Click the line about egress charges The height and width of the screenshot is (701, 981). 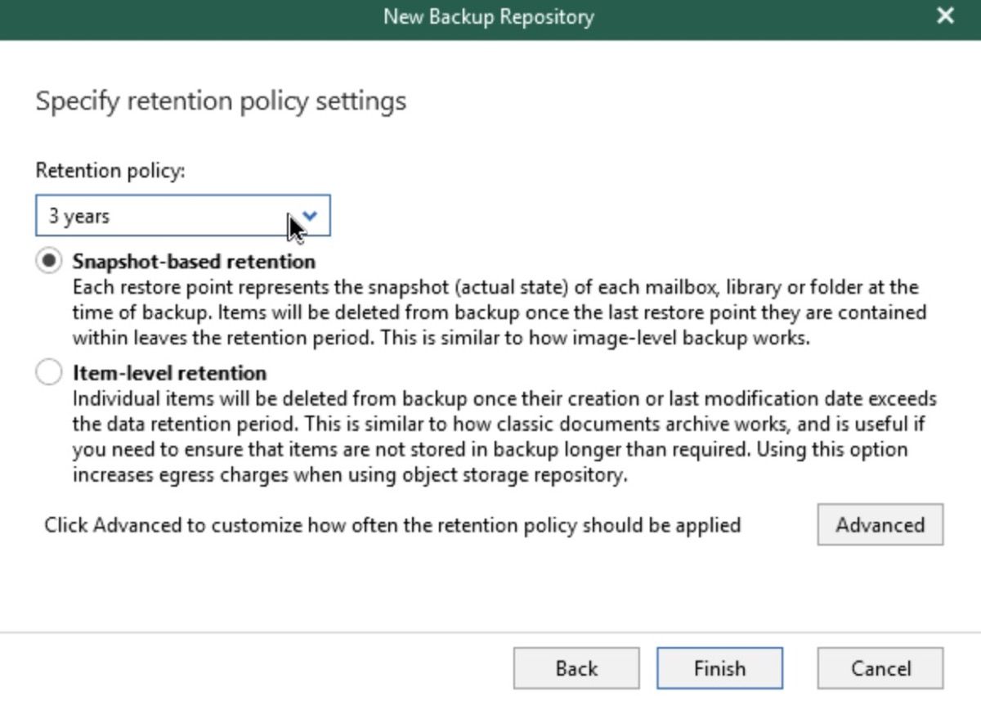click(x=350, y=475)
